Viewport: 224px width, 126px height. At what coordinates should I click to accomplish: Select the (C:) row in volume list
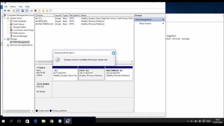(x=84, y=18)
